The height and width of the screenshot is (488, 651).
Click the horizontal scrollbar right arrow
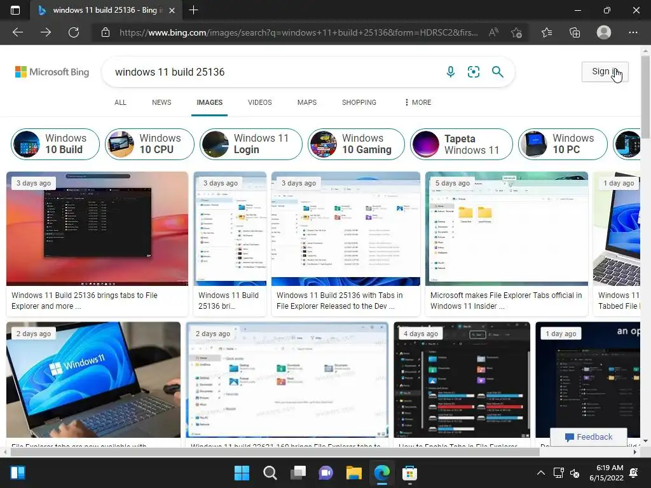click(x=635, y=452)
